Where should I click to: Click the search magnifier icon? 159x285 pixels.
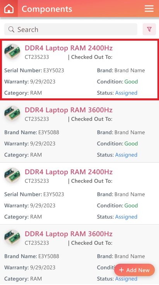[x=11, y=29]
